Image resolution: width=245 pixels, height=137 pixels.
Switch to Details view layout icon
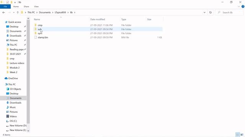[x=237, y=135]
